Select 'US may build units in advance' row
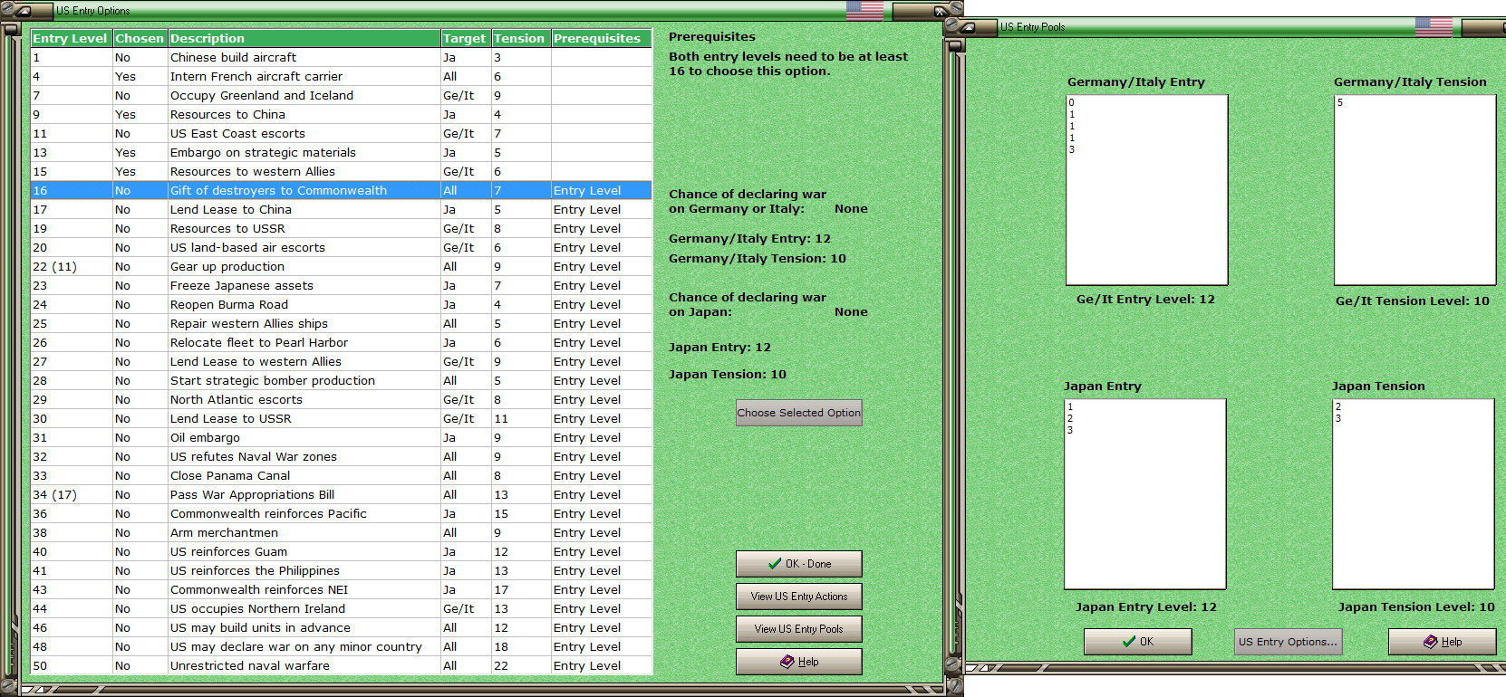1506x697 pixels. (341, 627)
